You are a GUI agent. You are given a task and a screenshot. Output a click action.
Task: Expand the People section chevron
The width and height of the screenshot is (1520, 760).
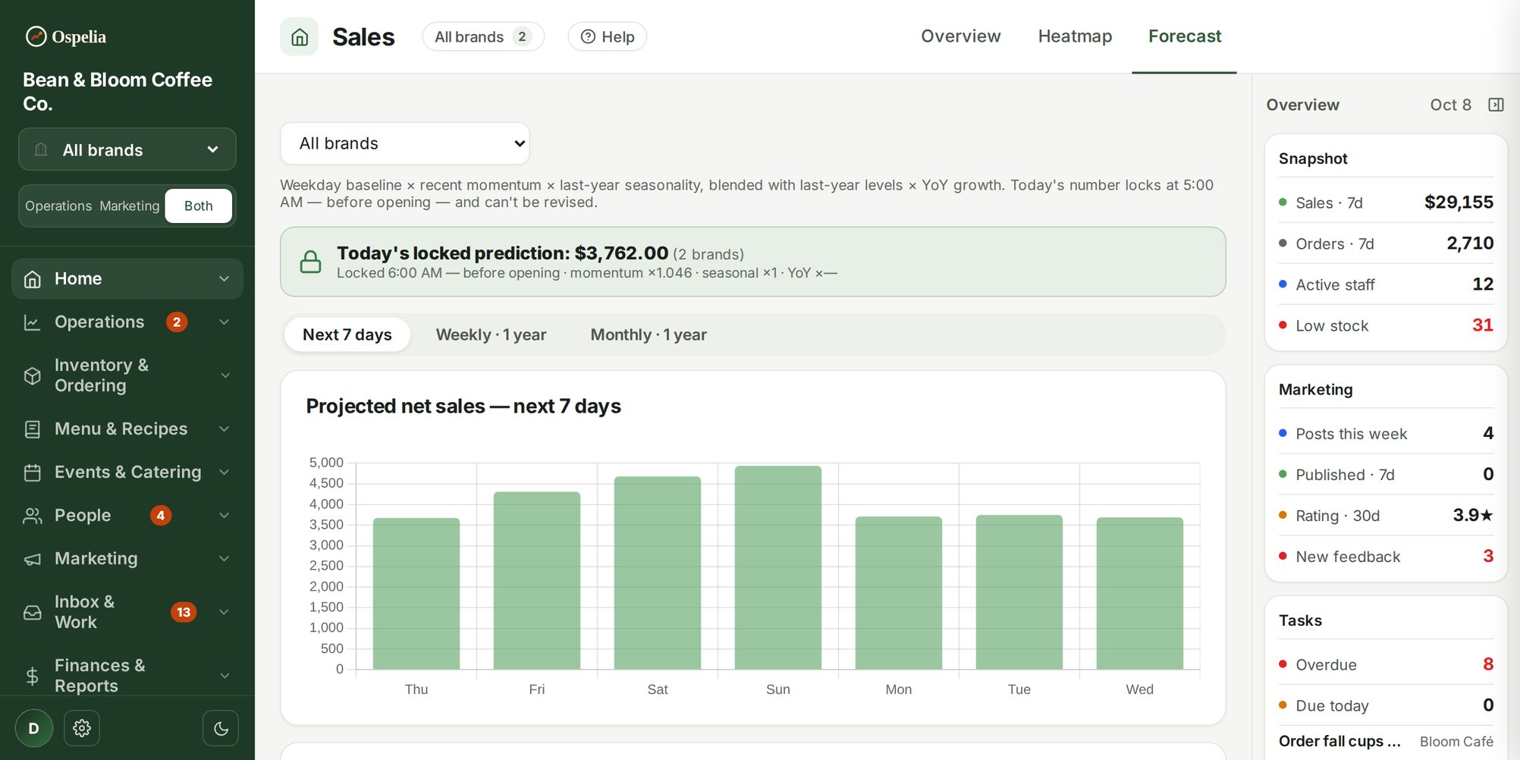coord(225,516)
